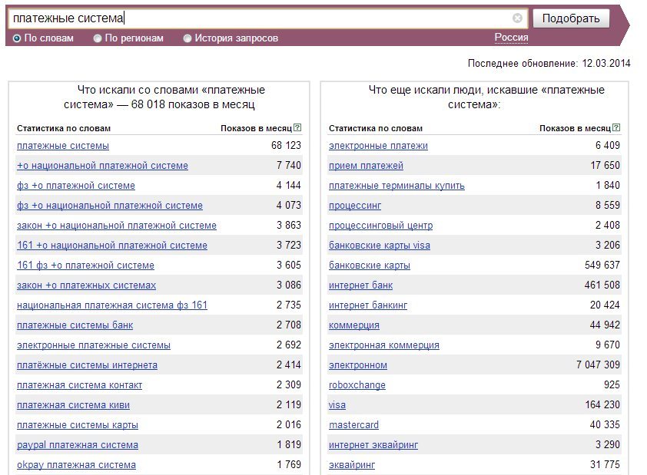
Task: Open 'paypal платежная система' link
Action: tap(78, 445)
